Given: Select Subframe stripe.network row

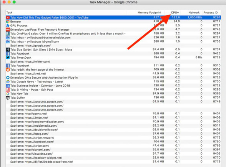Looking at the screenshot, I should (113, 137).
